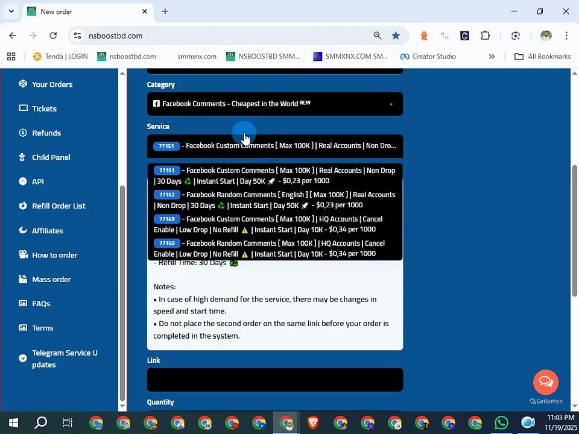Image resolution: width=579 pixels, height=434 pixels.
Task: View site information icon in address bar
Action: [77, 36]
